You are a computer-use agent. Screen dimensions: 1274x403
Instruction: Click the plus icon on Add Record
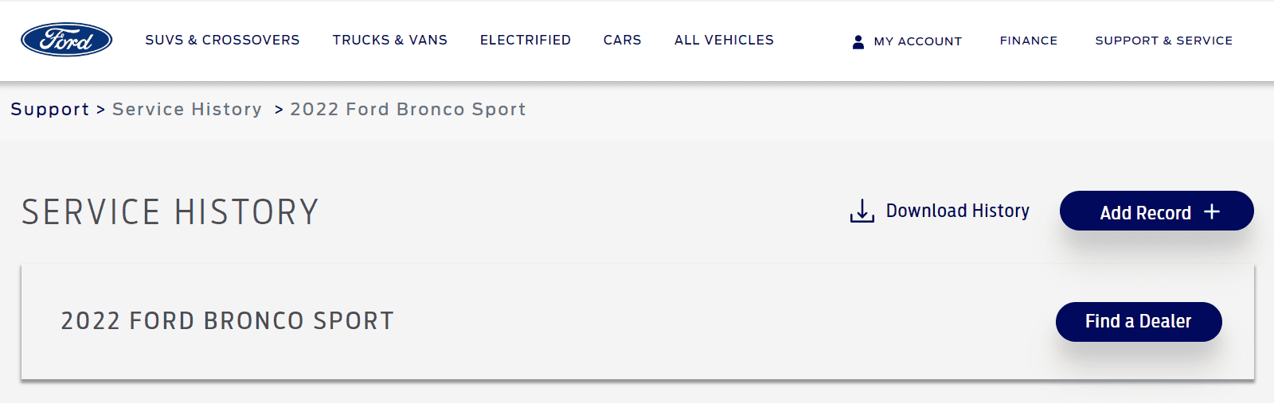pyautogui.click(x=1212, y=211)
